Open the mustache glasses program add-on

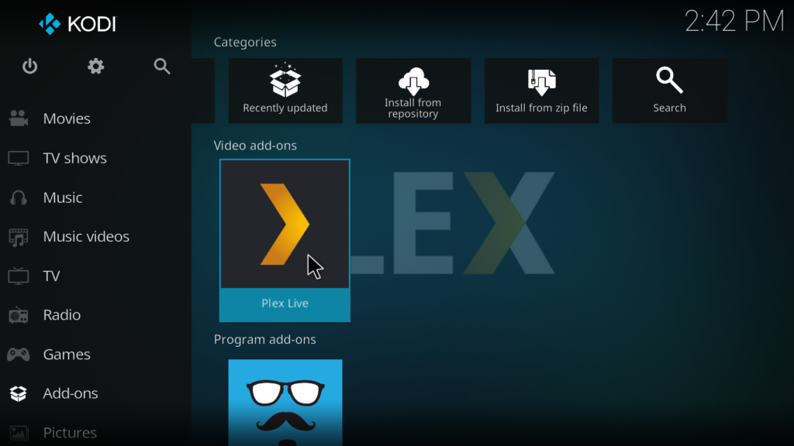285,401
